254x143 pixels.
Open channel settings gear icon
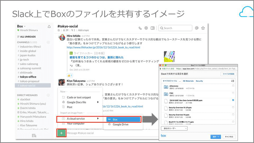(x=146, y=28)
